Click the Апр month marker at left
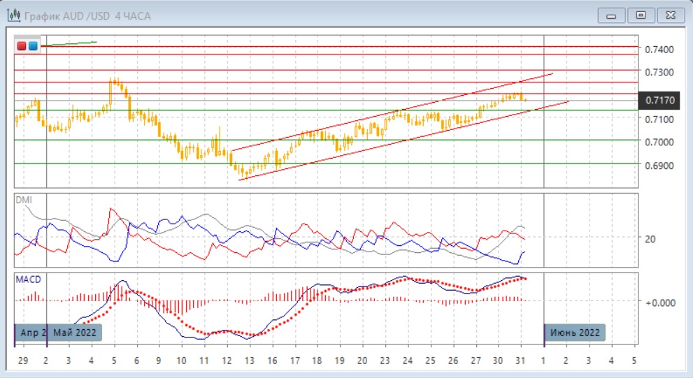 point(30,333)
